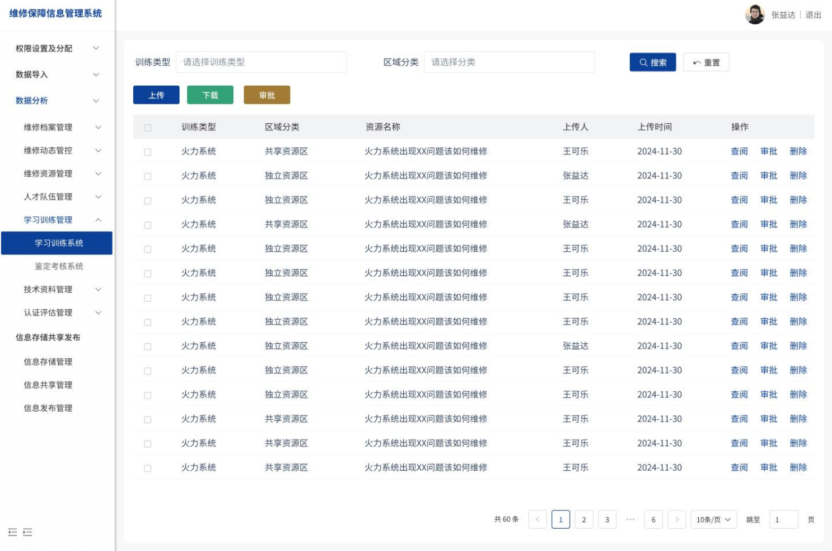
Task: Expand 认证评估管理 submenu chevron
Action: point(98,313)
